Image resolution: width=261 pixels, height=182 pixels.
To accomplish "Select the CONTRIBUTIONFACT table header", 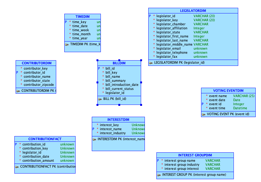I will (x=45, y=139).
